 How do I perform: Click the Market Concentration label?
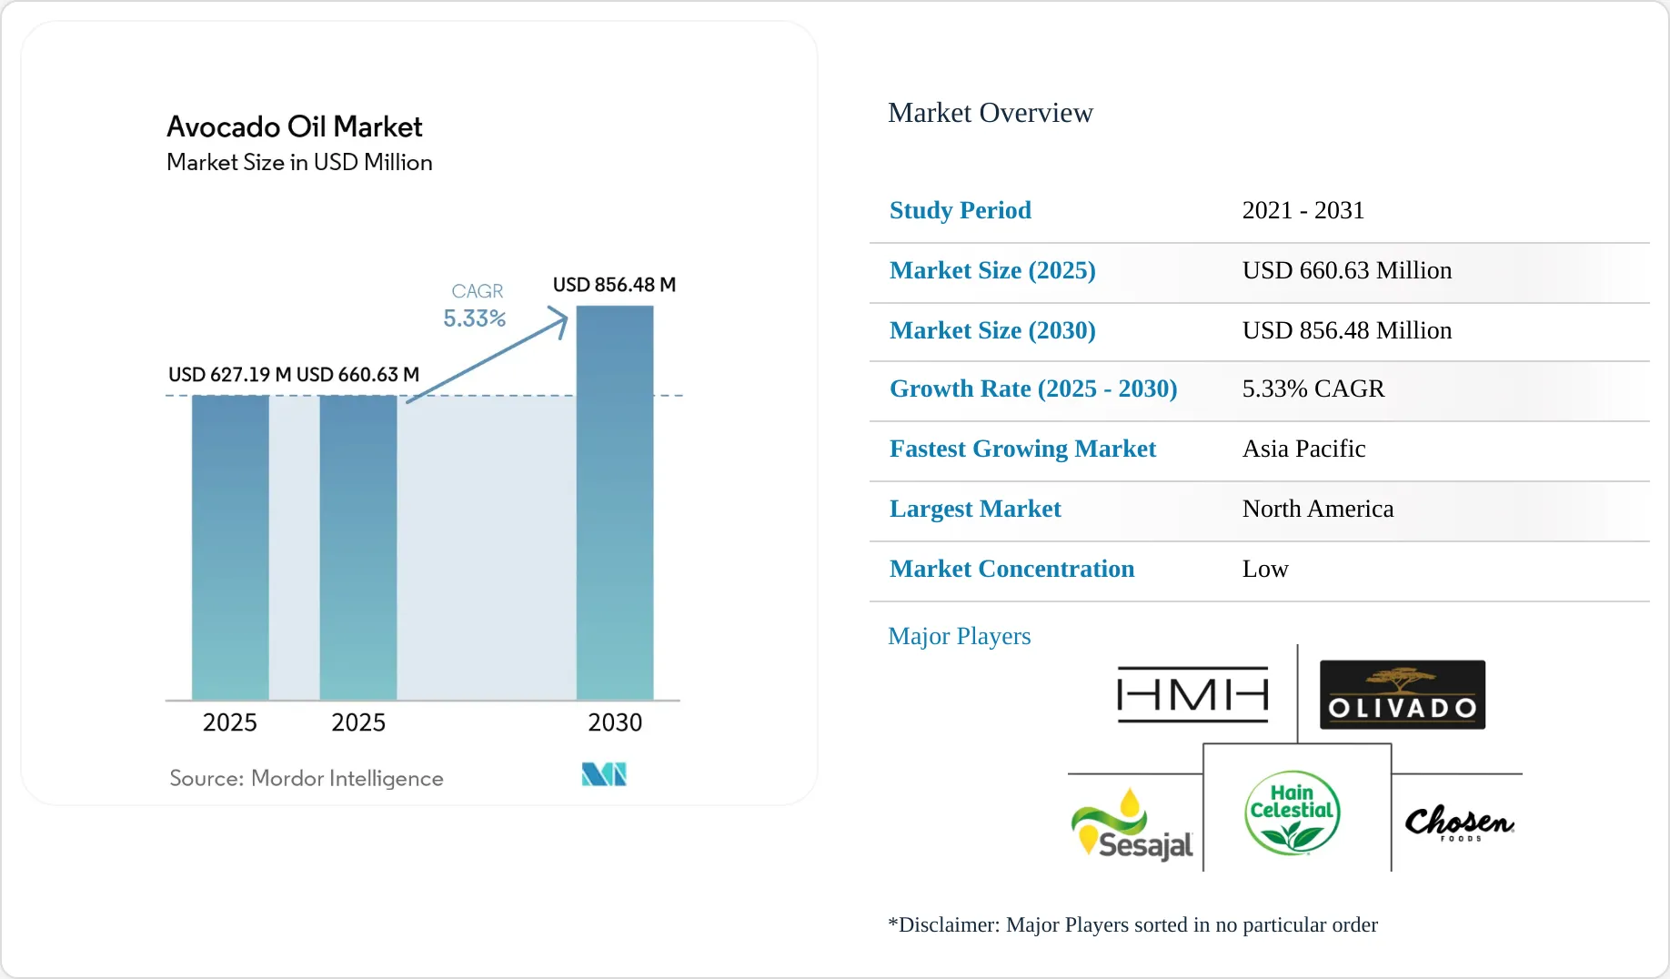1011,569
